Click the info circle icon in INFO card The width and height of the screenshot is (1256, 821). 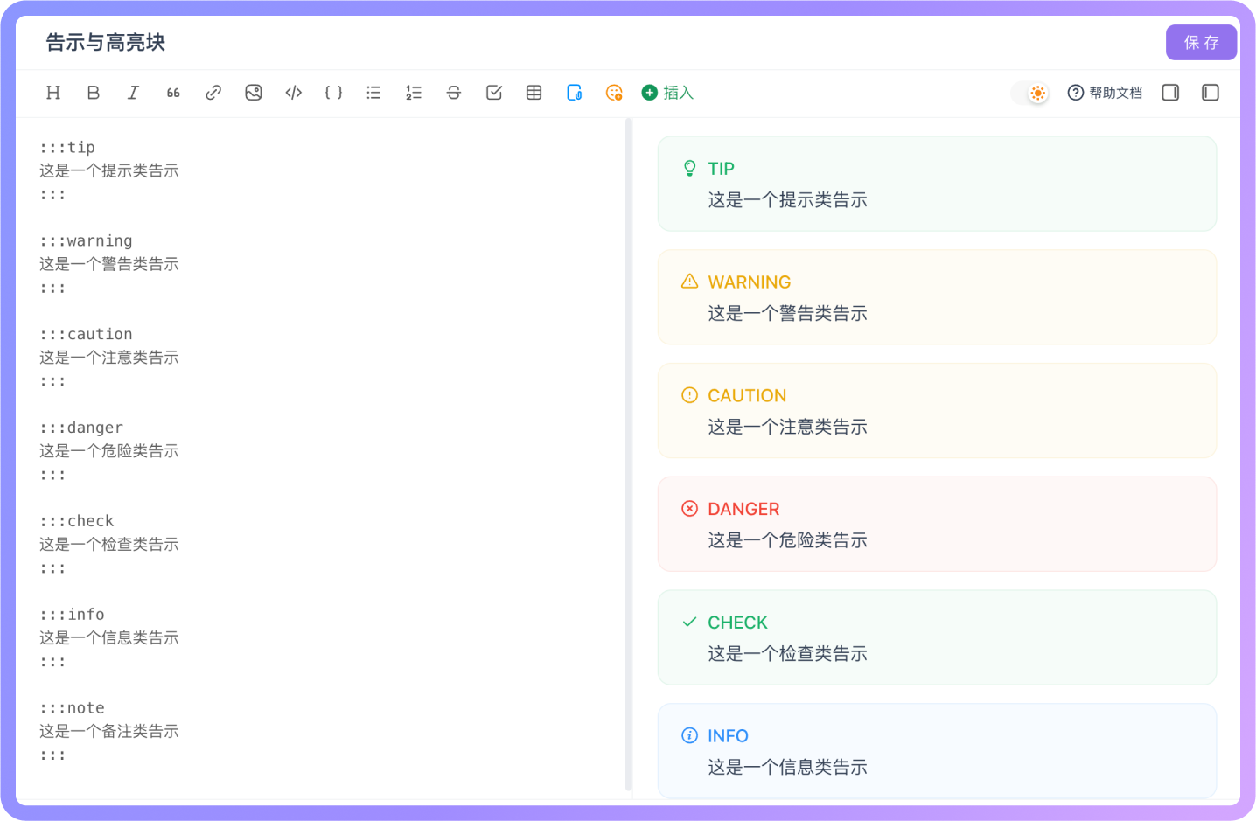(689, 735)
